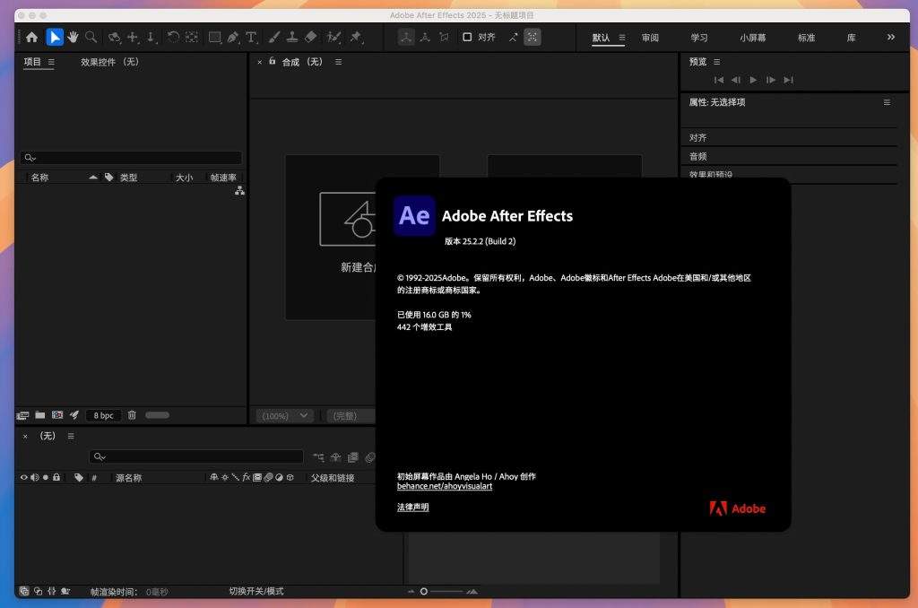Screen dimensions: 918x608
Task: Select the Pen tool
Action: tap(233, 37)
